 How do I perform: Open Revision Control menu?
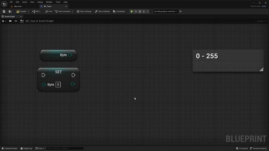[x=258, y=148]
